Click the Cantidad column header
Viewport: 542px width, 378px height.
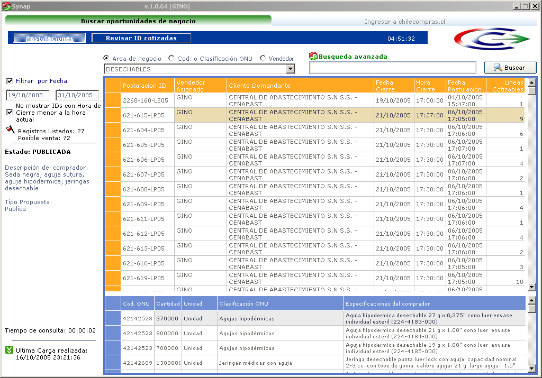point(168,303)
